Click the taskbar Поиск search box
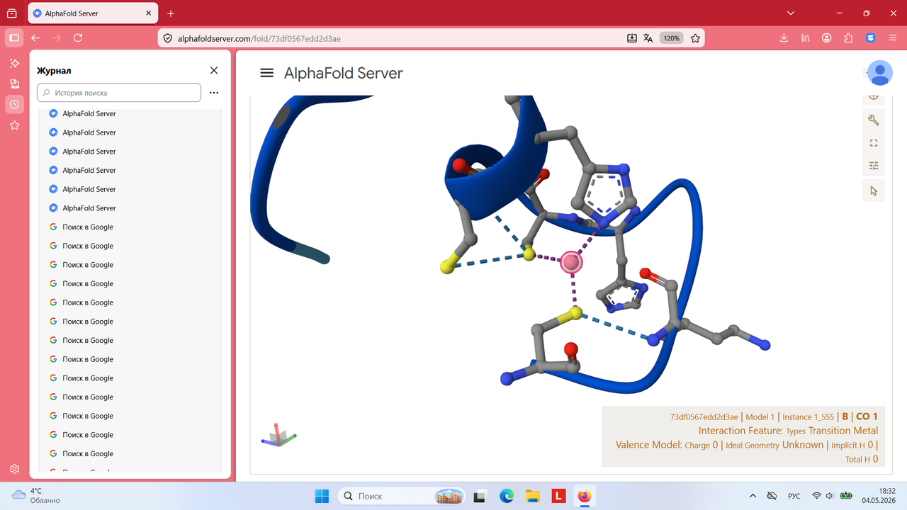 click(401, 496)
